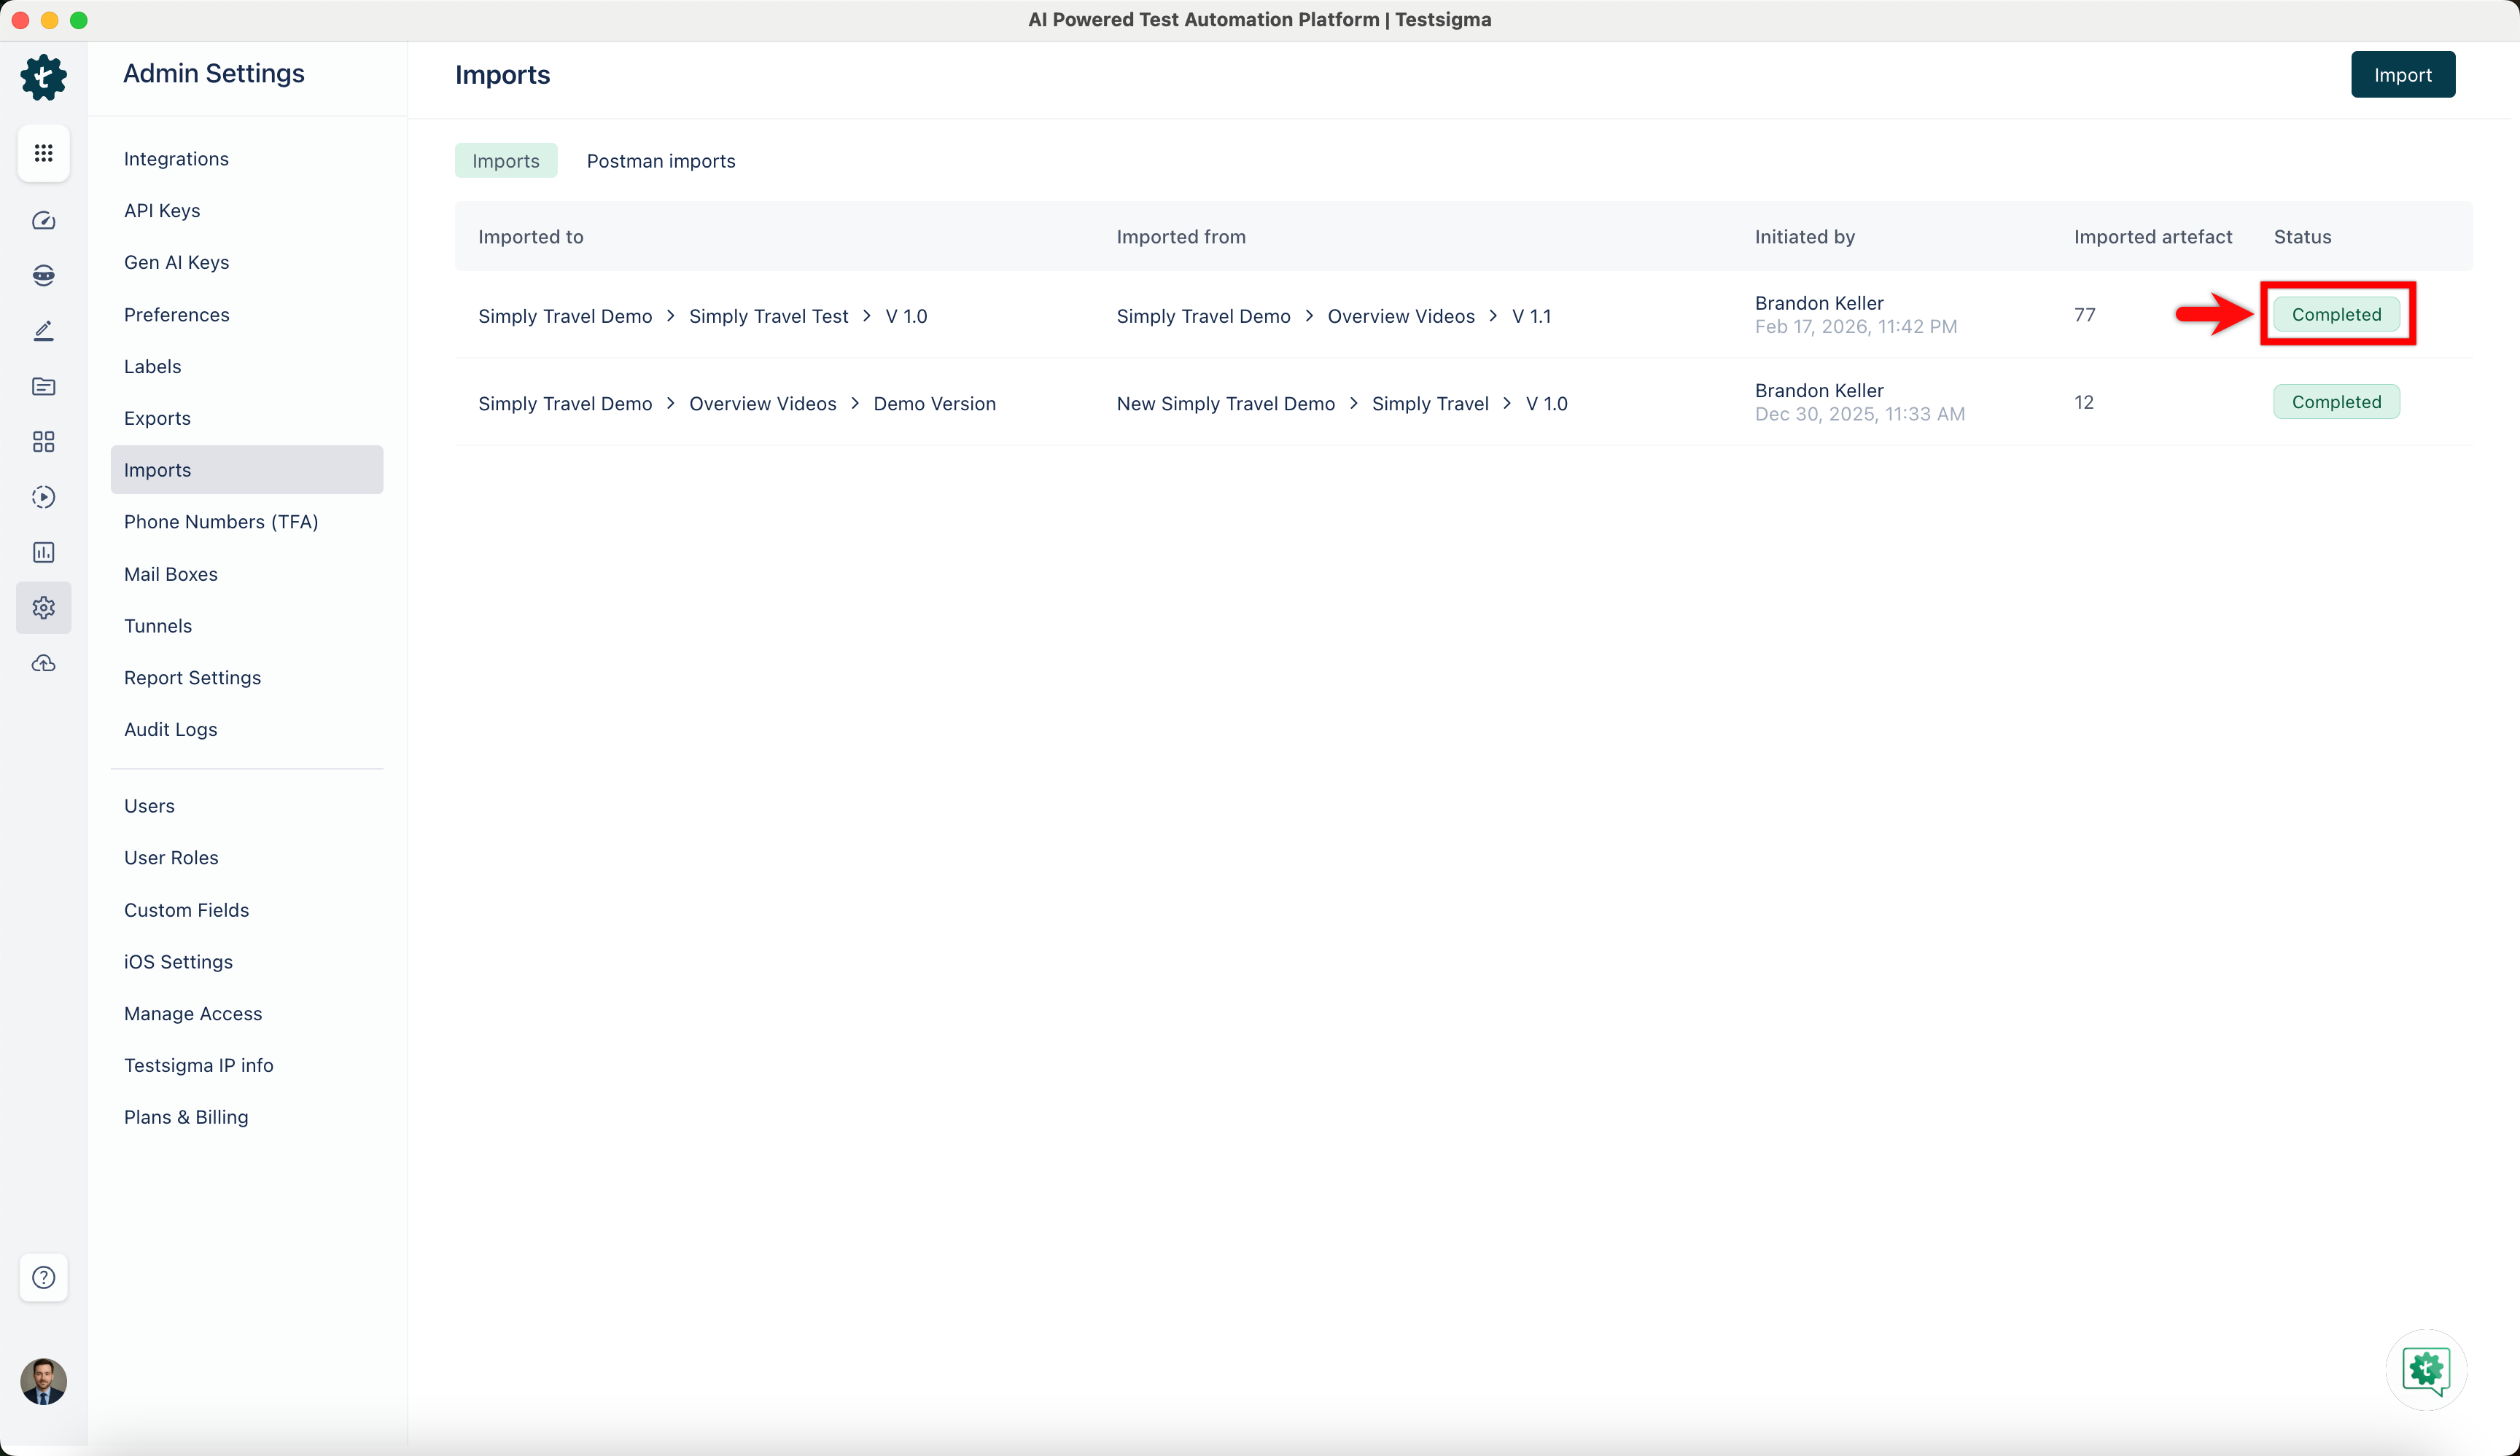Open the dashed-circle play runs icon
This screenshot has height=1456, width=2520.
[x=43, y=497]
